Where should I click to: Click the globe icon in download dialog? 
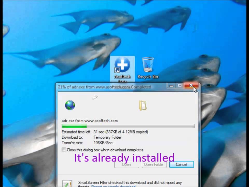tap(70, 105)
